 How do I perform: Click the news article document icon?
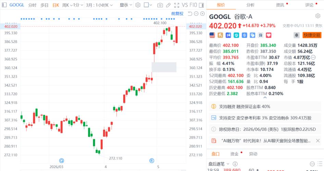point(214,141)
